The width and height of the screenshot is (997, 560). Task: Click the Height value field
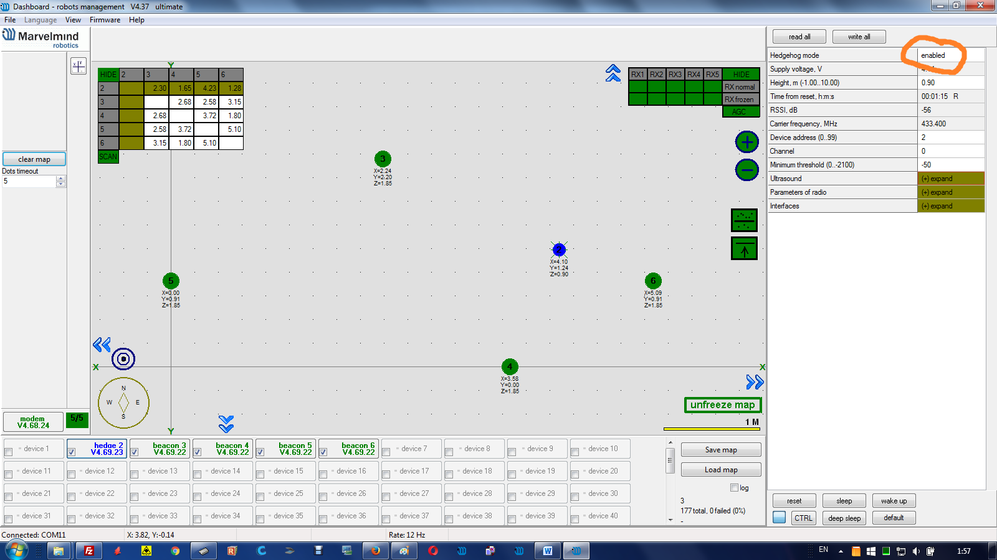951,83
